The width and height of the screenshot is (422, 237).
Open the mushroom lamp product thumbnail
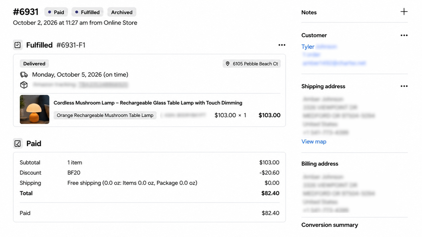pyautogui.click(x=34, y=110)
